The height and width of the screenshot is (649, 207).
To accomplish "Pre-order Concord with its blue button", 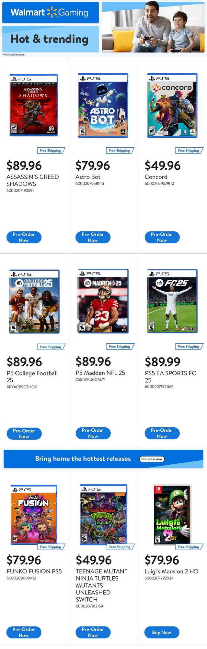I will pos(162,237).
